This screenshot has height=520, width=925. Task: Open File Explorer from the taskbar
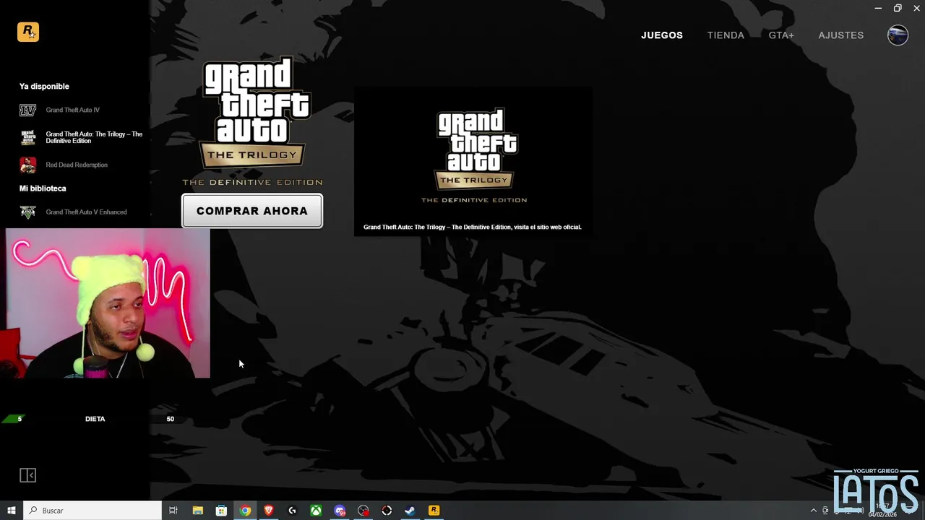197,511
